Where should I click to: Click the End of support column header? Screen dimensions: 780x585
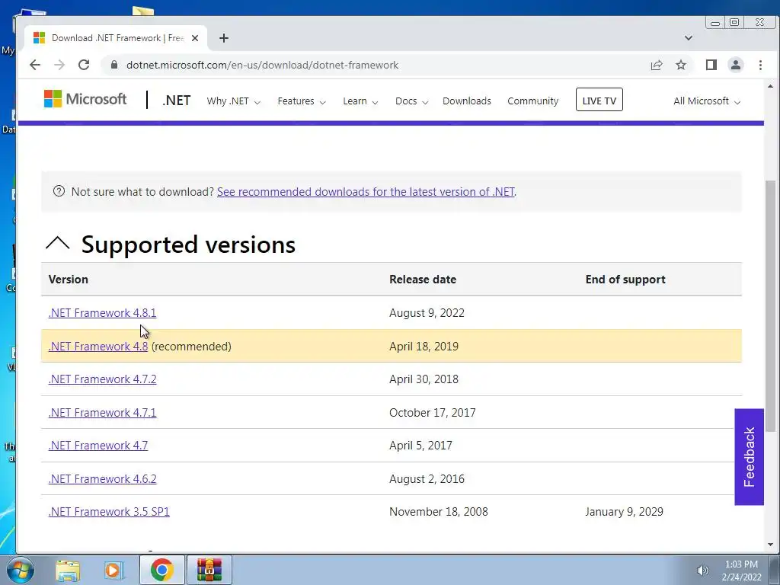[625, 279]
